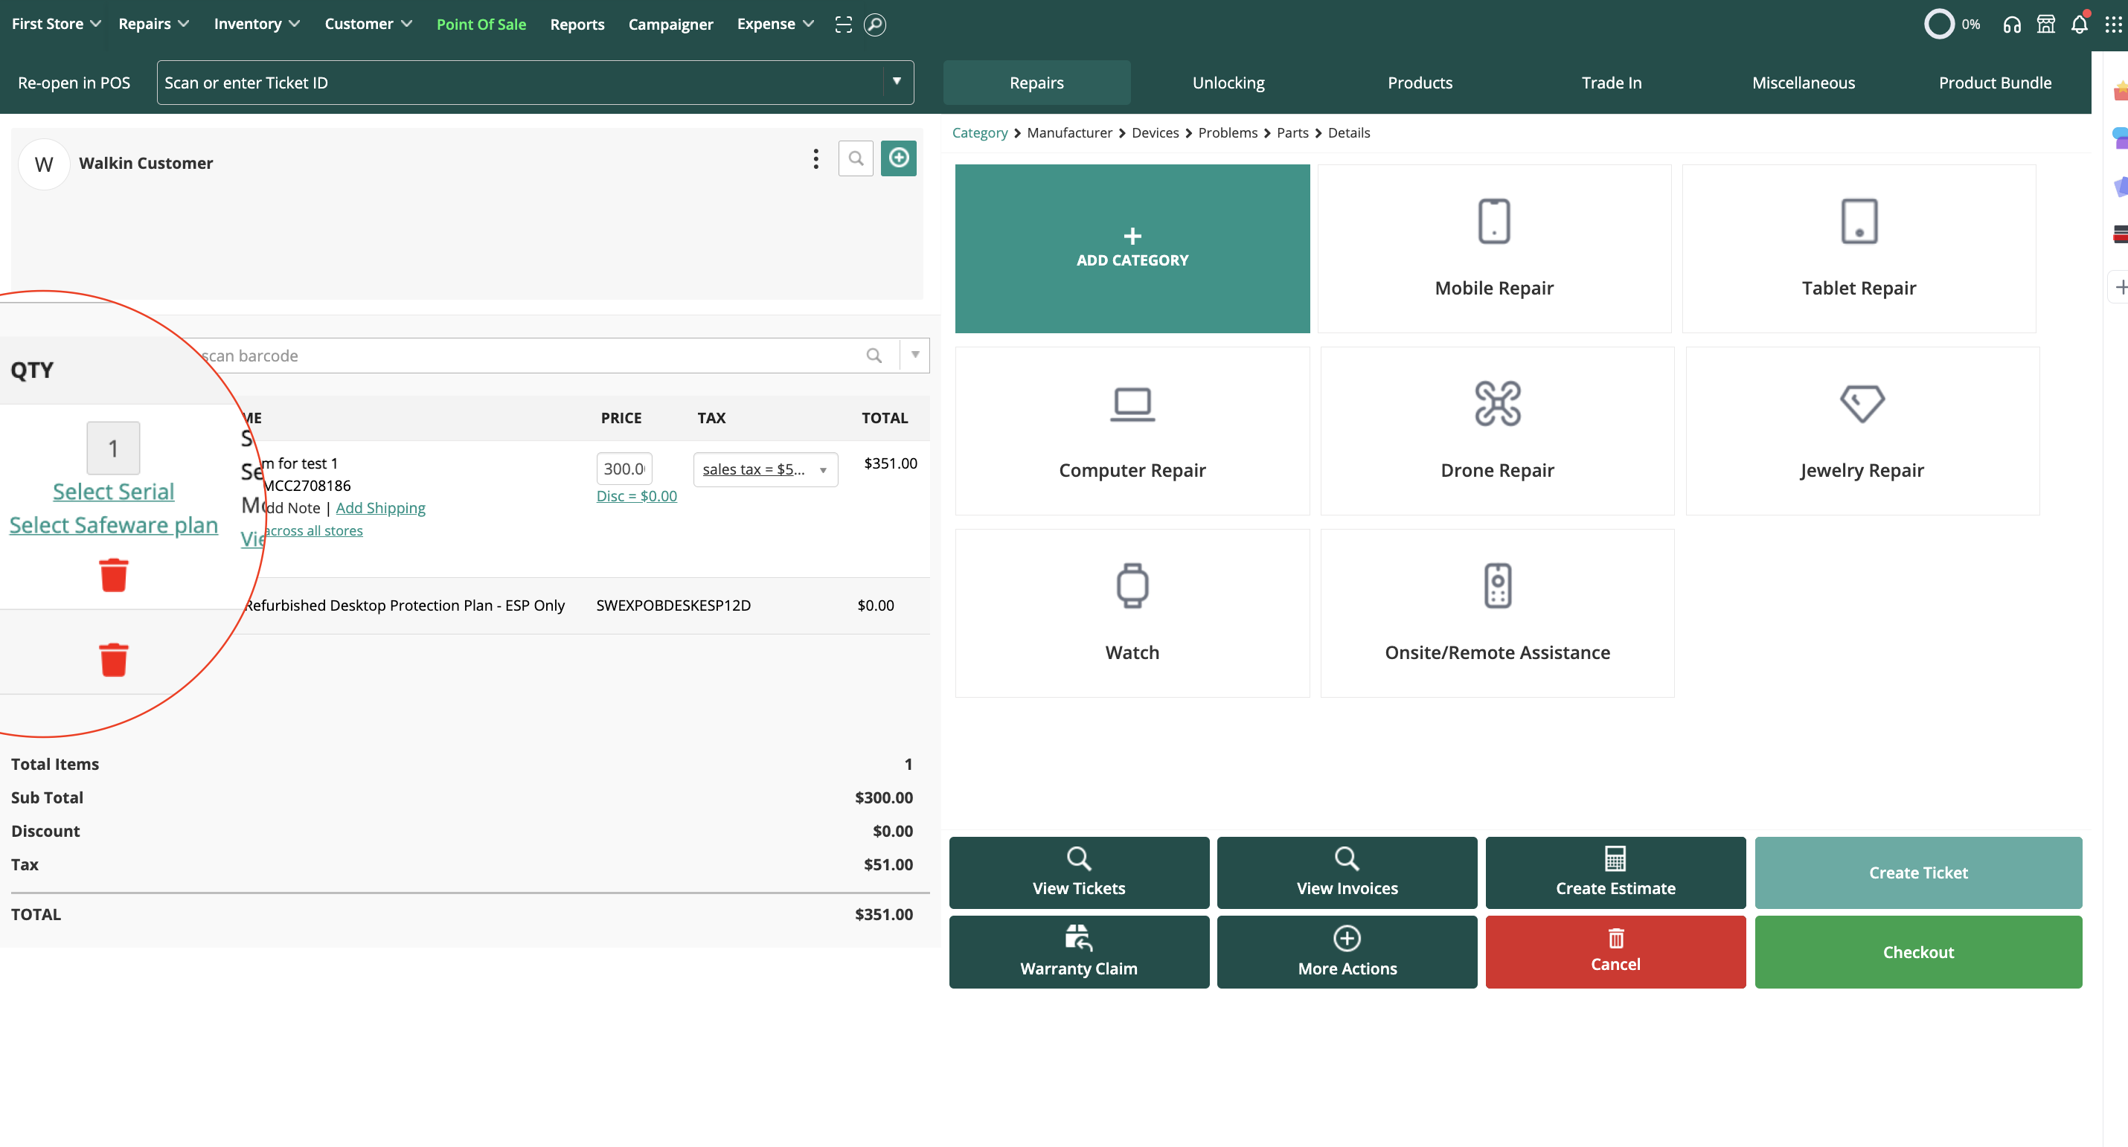Go to Point Of Sale menu

click(x=481, y=24)
